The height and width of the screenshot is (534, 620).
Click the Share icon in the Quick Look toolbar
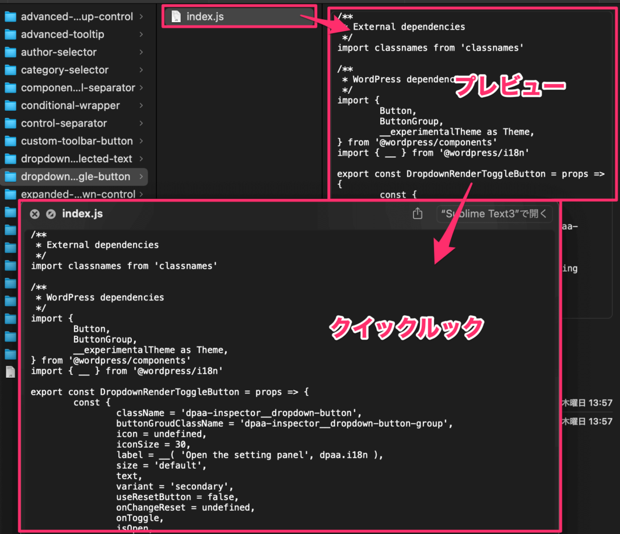click(x=418, y=213)
